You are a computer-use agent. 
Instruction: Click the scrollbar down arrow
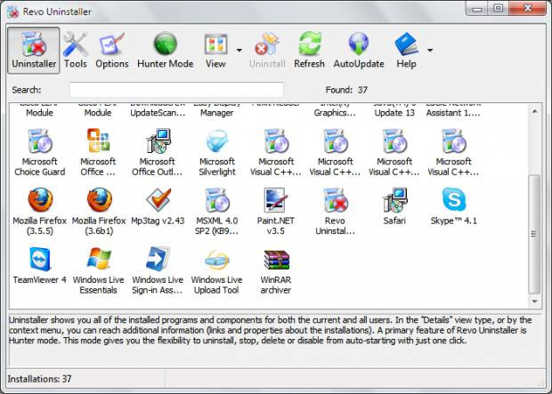[x=535, y=302]
